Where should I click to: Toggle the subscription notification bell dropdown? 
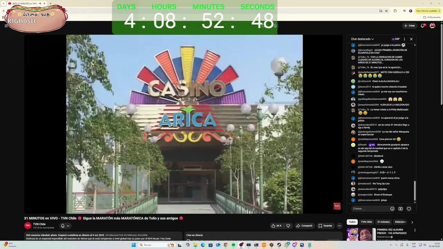coord(65,226)
